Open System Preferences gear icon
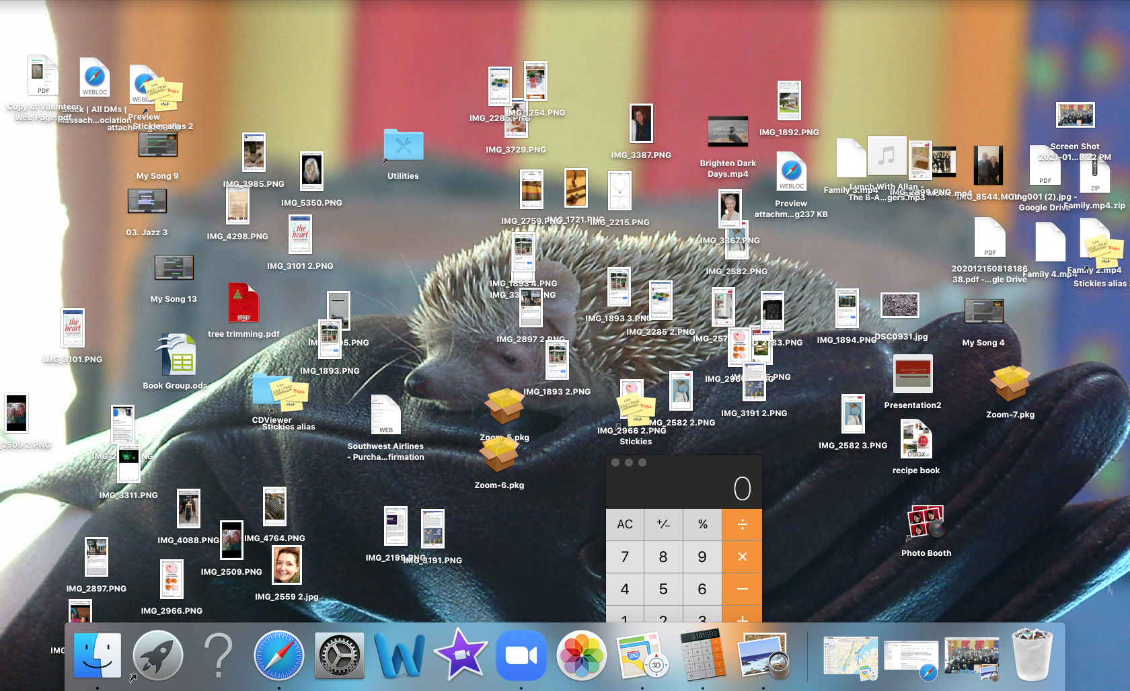The width and height of the screenshot is (1130, 691). click(340, 655)
